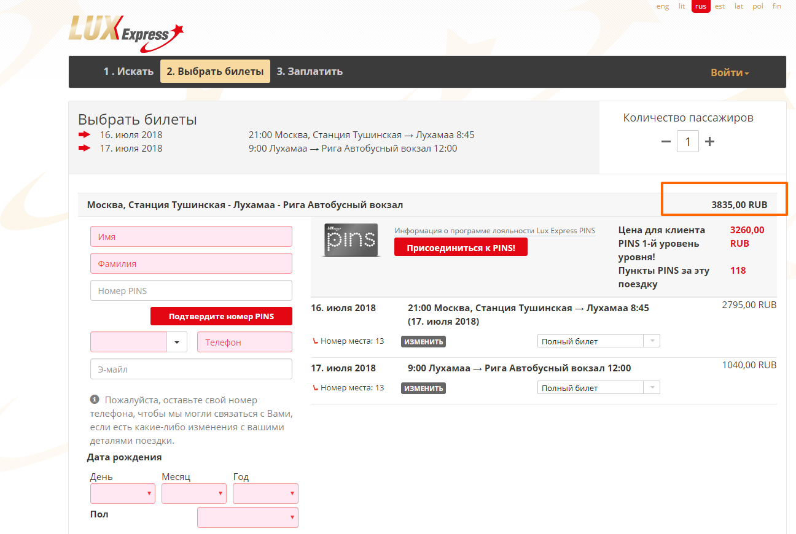The height and width of the screenshot is (534, 796).
Task: Switch language to fin
Action: (x=777, y=6)
